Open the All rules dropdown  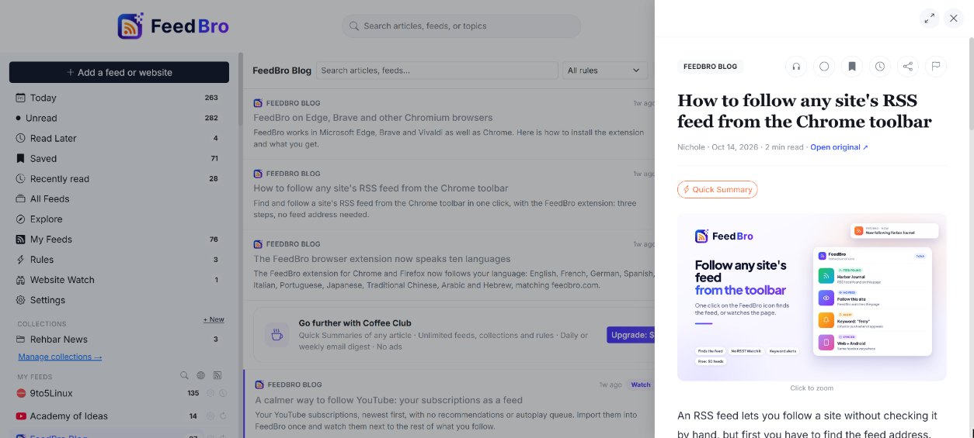tap(605, 71)
